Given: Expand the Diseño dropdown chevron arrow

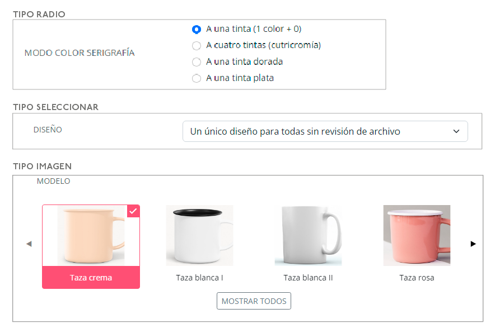Looking at the screenshot, I should (456, 131).
